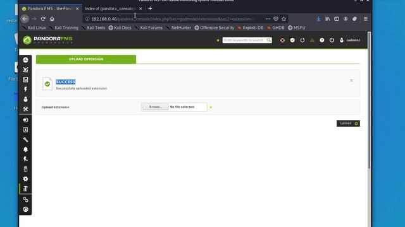Open the Firefox library icon
The width and height of the screenshot is (405, 227).
[328, 19]
